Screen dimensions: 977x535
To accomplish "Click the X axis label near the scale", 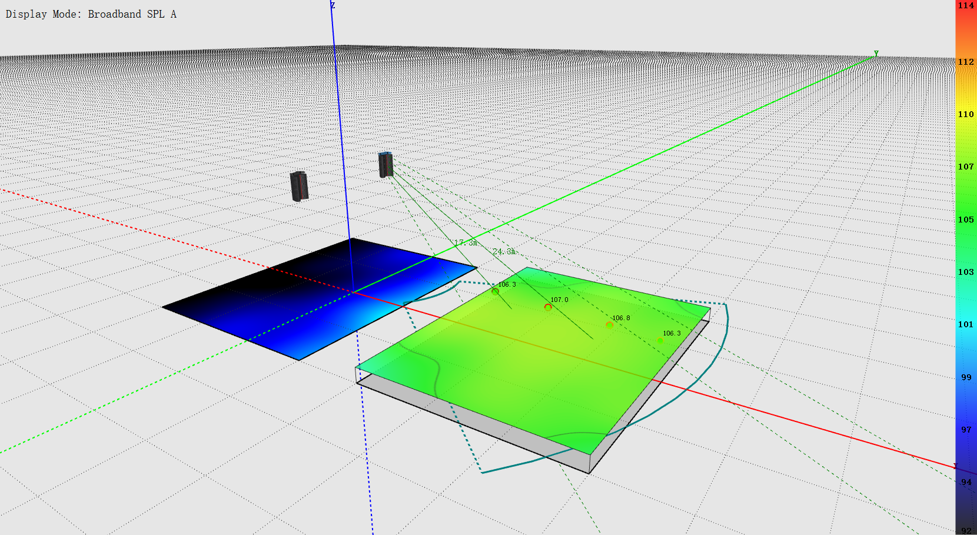I will click(955, 466).
